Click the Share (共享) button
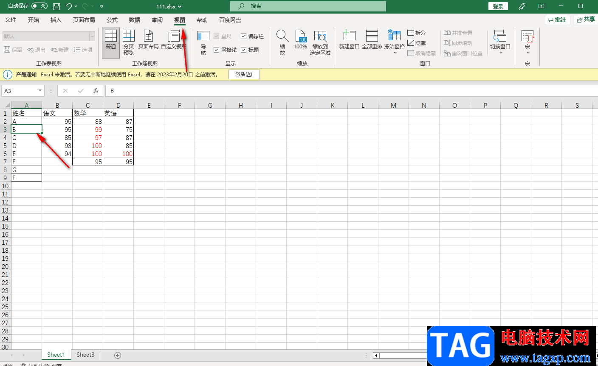Viewport: 598px width, 366px height. click(586, 20)
